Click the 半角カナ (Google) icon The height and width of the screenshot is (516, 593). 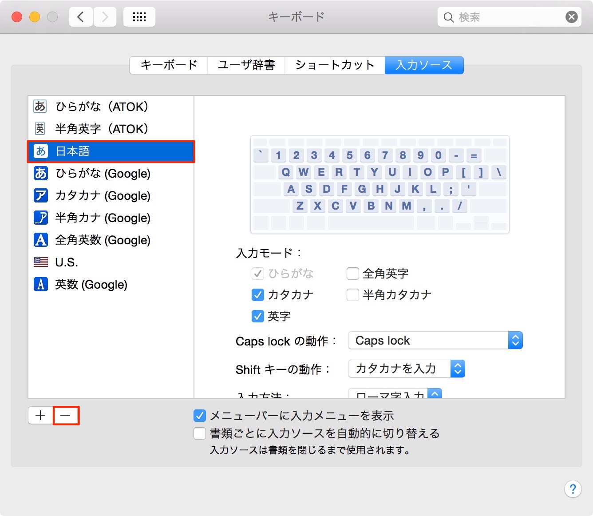[x=41, y=218]
